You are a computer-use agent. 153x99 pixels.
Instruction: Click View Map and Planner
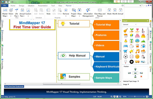tap(100, 13)
